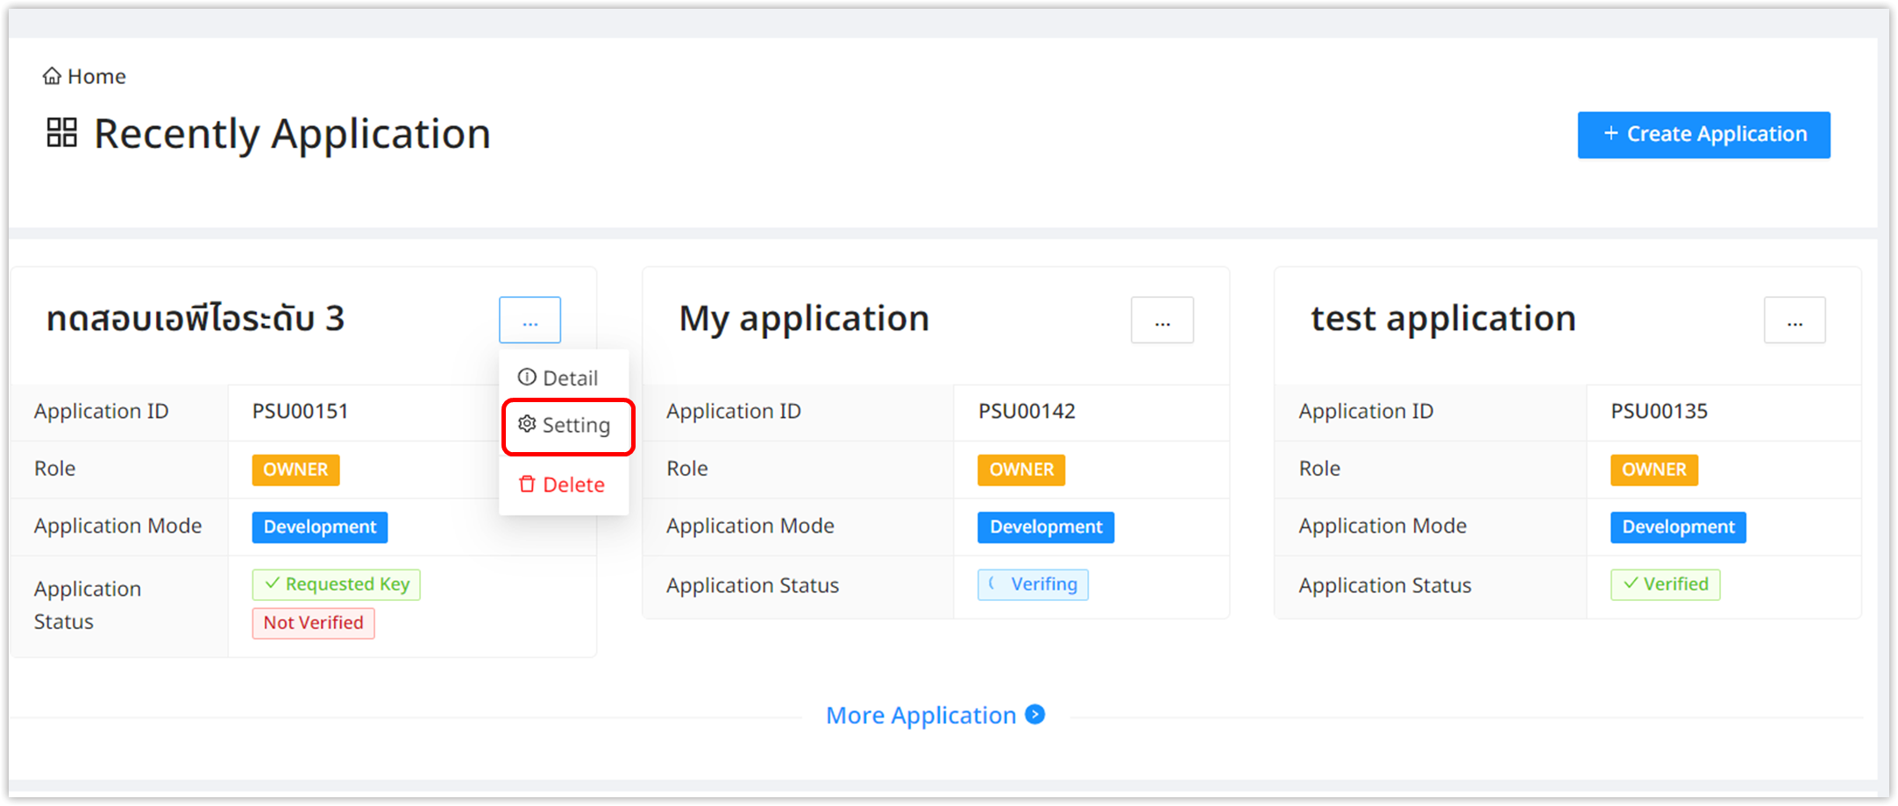Go to Home breadcrumb link

tap(96, 76)
